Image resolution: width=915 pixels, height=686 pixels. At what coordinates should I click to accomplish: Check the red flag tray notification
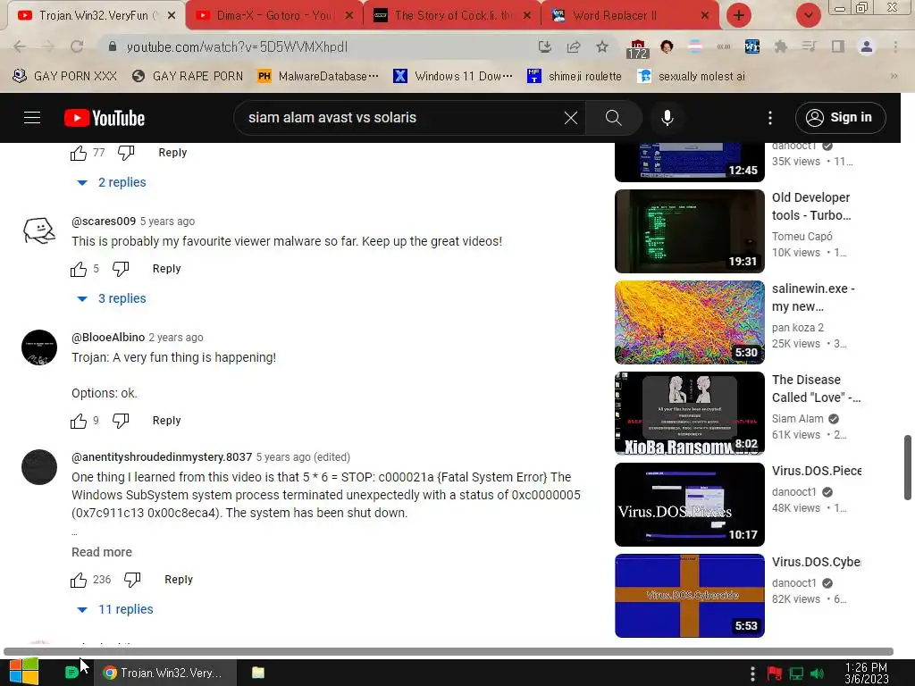775,673
